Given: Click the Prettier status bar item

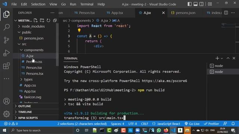Looking at the screenshot, I should [211, 124].
